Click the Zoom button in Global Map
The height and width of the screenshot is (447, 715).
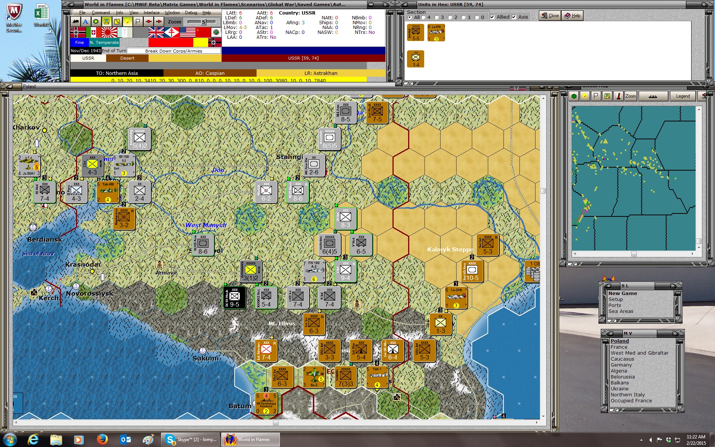(630, 96)
